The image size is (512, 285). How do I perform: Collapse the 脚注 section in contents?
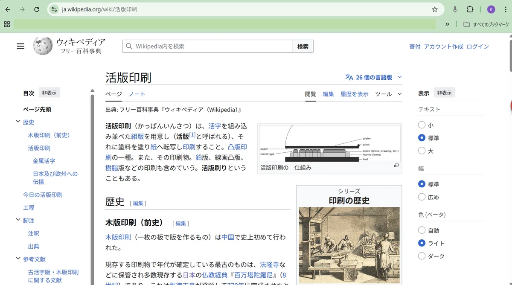pos(18,220)
